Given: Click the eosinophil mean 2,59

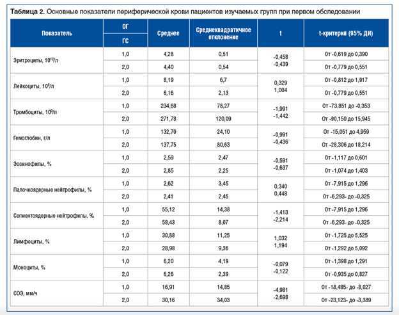Looking at the screenshot, I should pyautogui.click(x=168, y=157).
